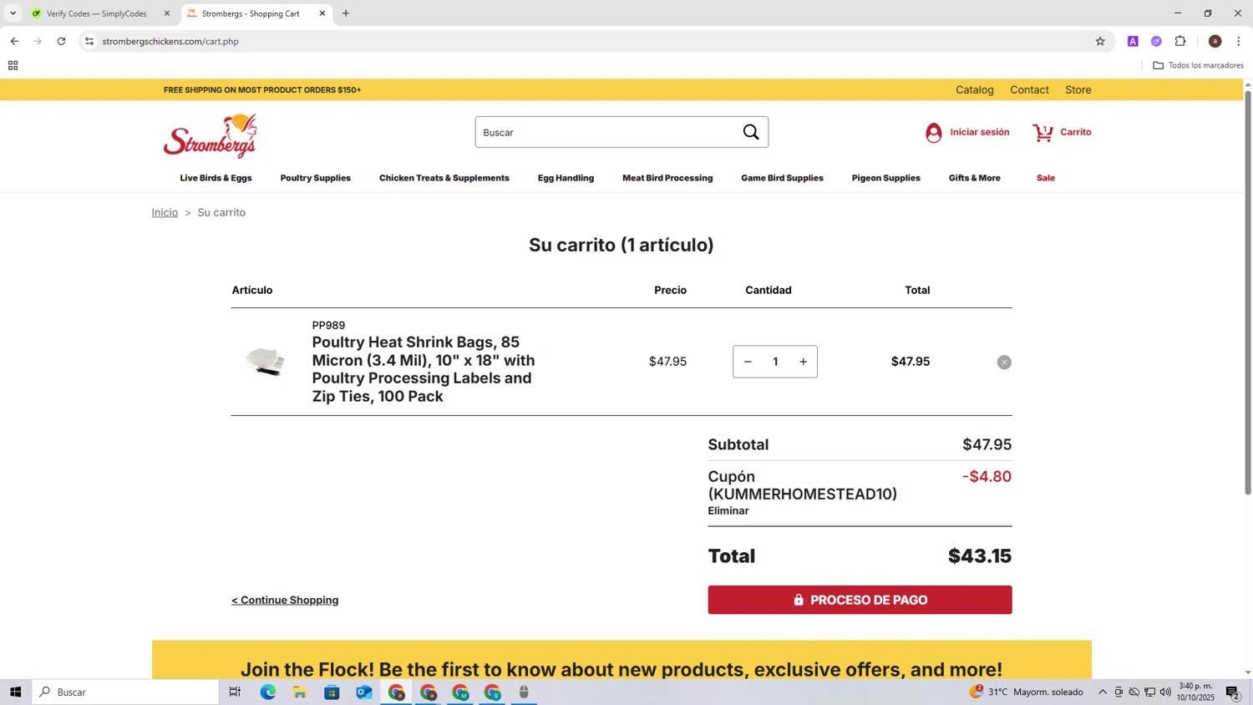Click the Store link

pyautogui.click(x=1078, y=89)
